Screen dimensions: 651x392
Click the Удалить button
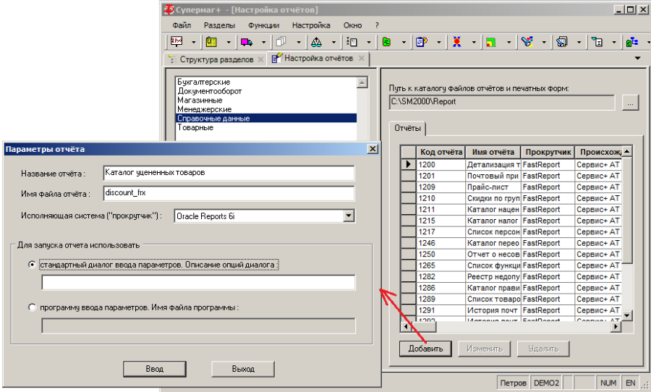[543, 349]
